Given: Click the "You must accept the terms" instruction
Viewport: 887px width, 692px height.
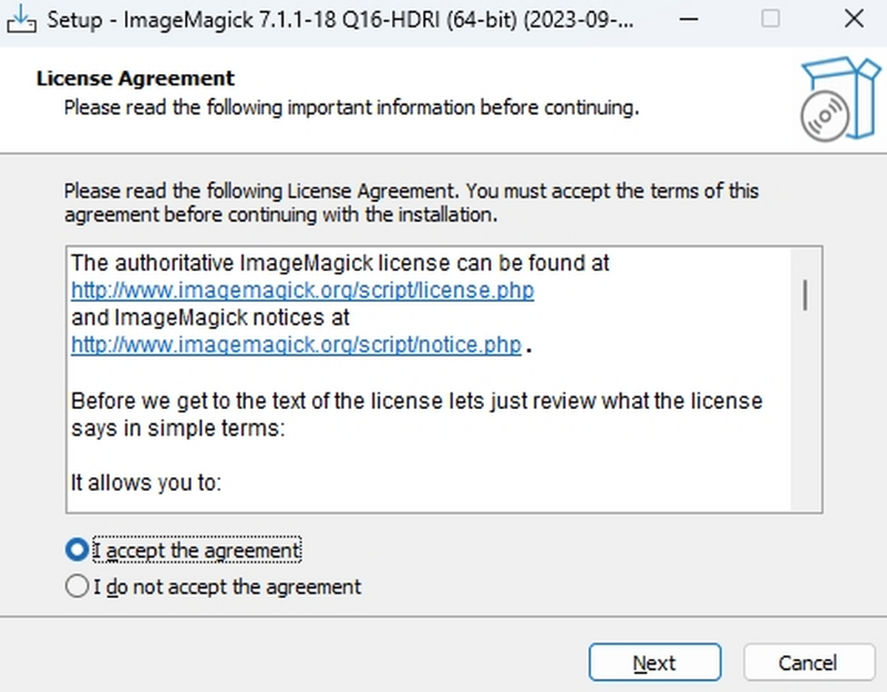Looking at the screenshot, I should (x=614, y=191).
